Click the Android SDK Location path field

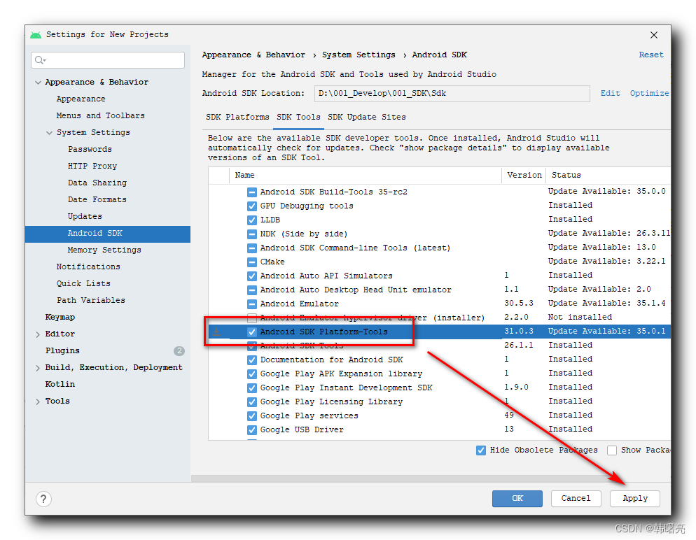(452, 94)
